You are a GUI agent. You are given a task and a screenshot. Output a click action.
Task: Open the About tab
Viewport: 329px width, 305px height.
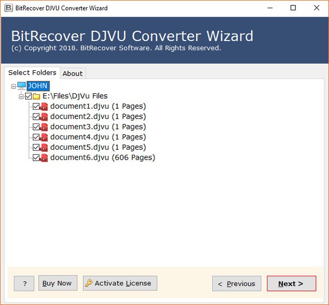pos(72,74)
